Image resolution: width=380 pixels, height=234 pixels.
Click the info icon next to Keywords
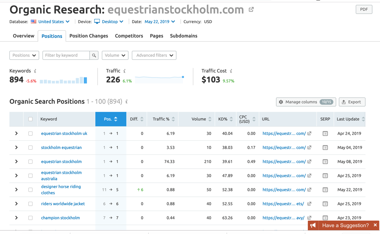pyautogui.click(x=35, y=71)
